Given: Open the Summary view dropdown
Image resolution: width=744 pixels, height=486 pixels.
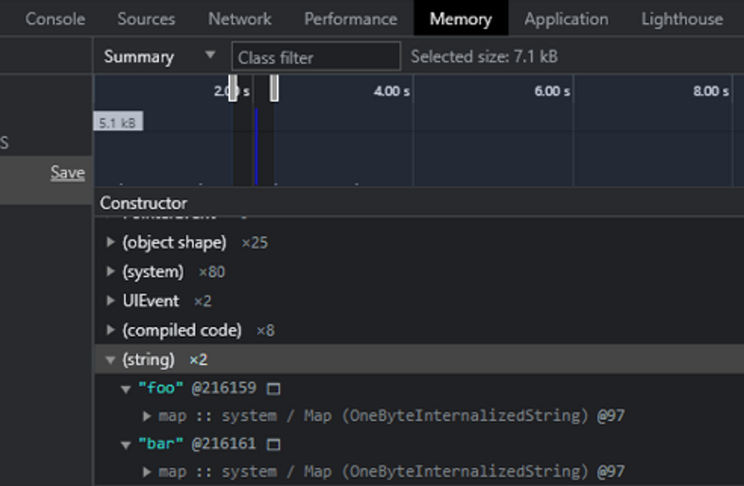Looking at the screenshot, I should click(x=159, y=57).
